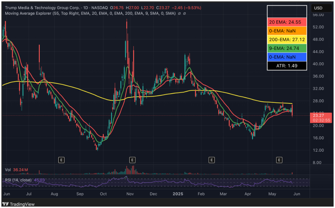Click the 2025 label on the time axis
This screenshot has height=208, width=335.
pos(178,194)
